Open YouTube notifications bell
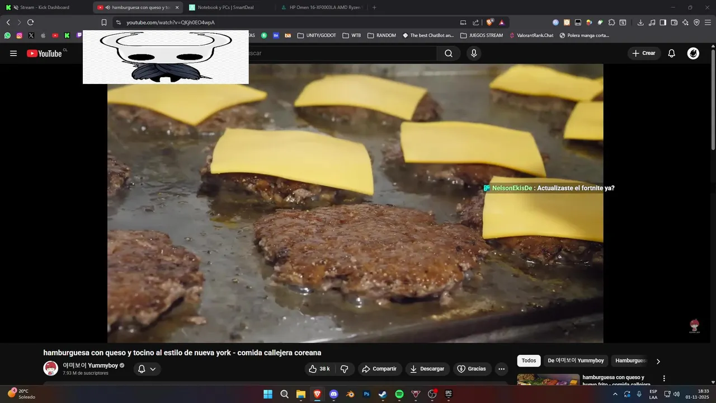This screenshot has width=716, height=403. pyautogui.click(x=671, y=53)
